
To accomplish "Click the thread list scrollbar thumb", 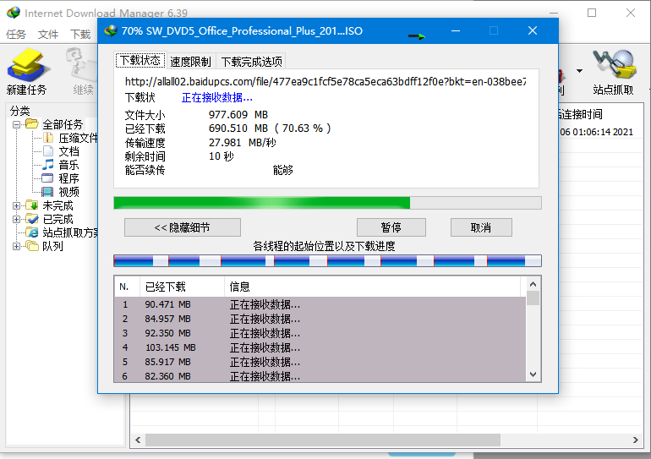I will pos(533,298).
